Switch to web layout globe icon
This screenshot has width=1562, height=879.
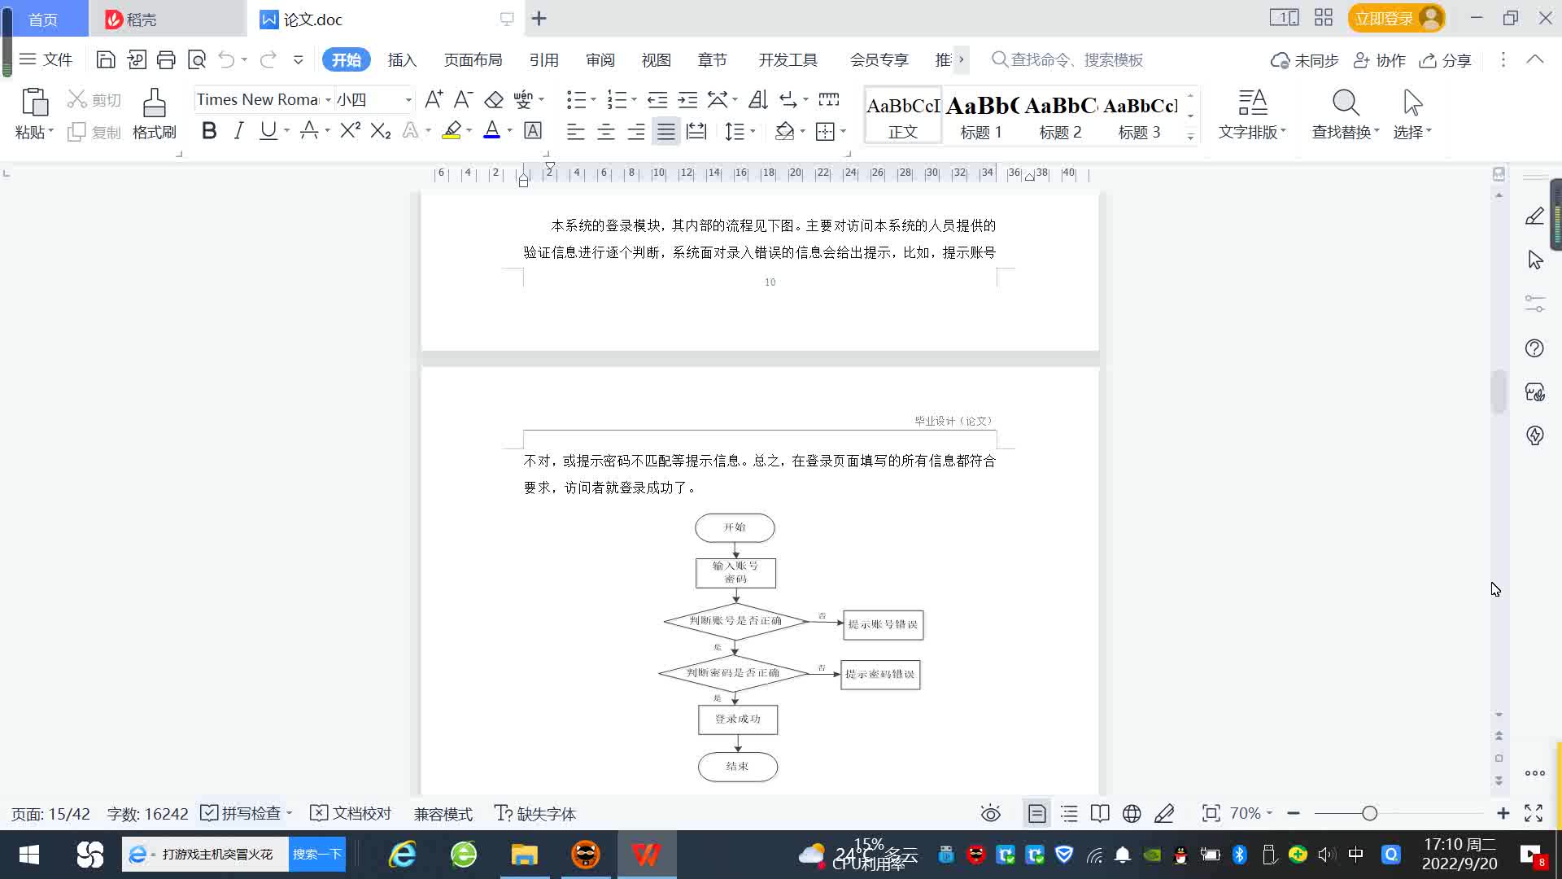point(1132,813)
